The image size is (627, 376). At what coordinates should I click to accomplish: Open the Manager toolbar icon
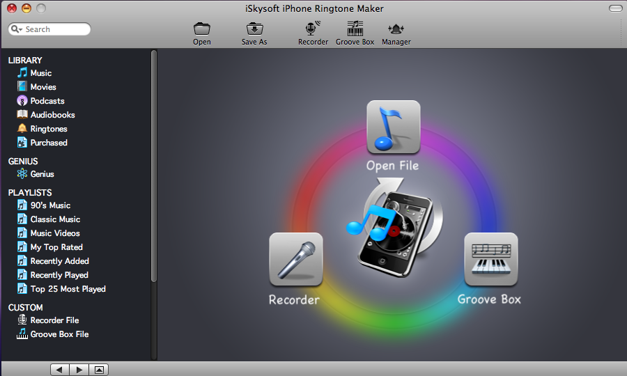(x=396, y=29)
